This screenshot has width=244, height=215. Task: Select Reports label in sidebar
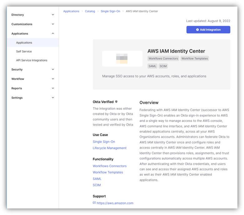(x=17, y=88)
